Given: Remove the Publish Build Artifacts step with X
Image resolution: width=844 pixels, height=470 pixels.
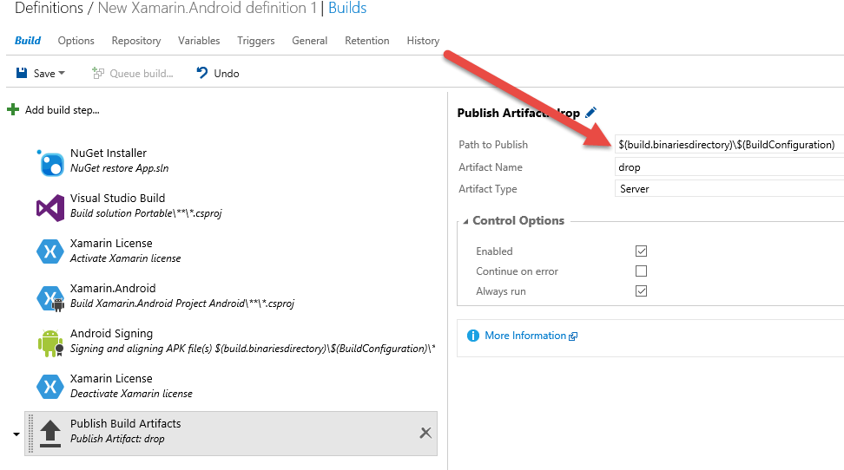Looking at the screenshot, I should [425, 433].
